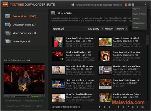Open the Grabadora de video link
The height and width of the screenshot is (111, 151).
point(99,5)
